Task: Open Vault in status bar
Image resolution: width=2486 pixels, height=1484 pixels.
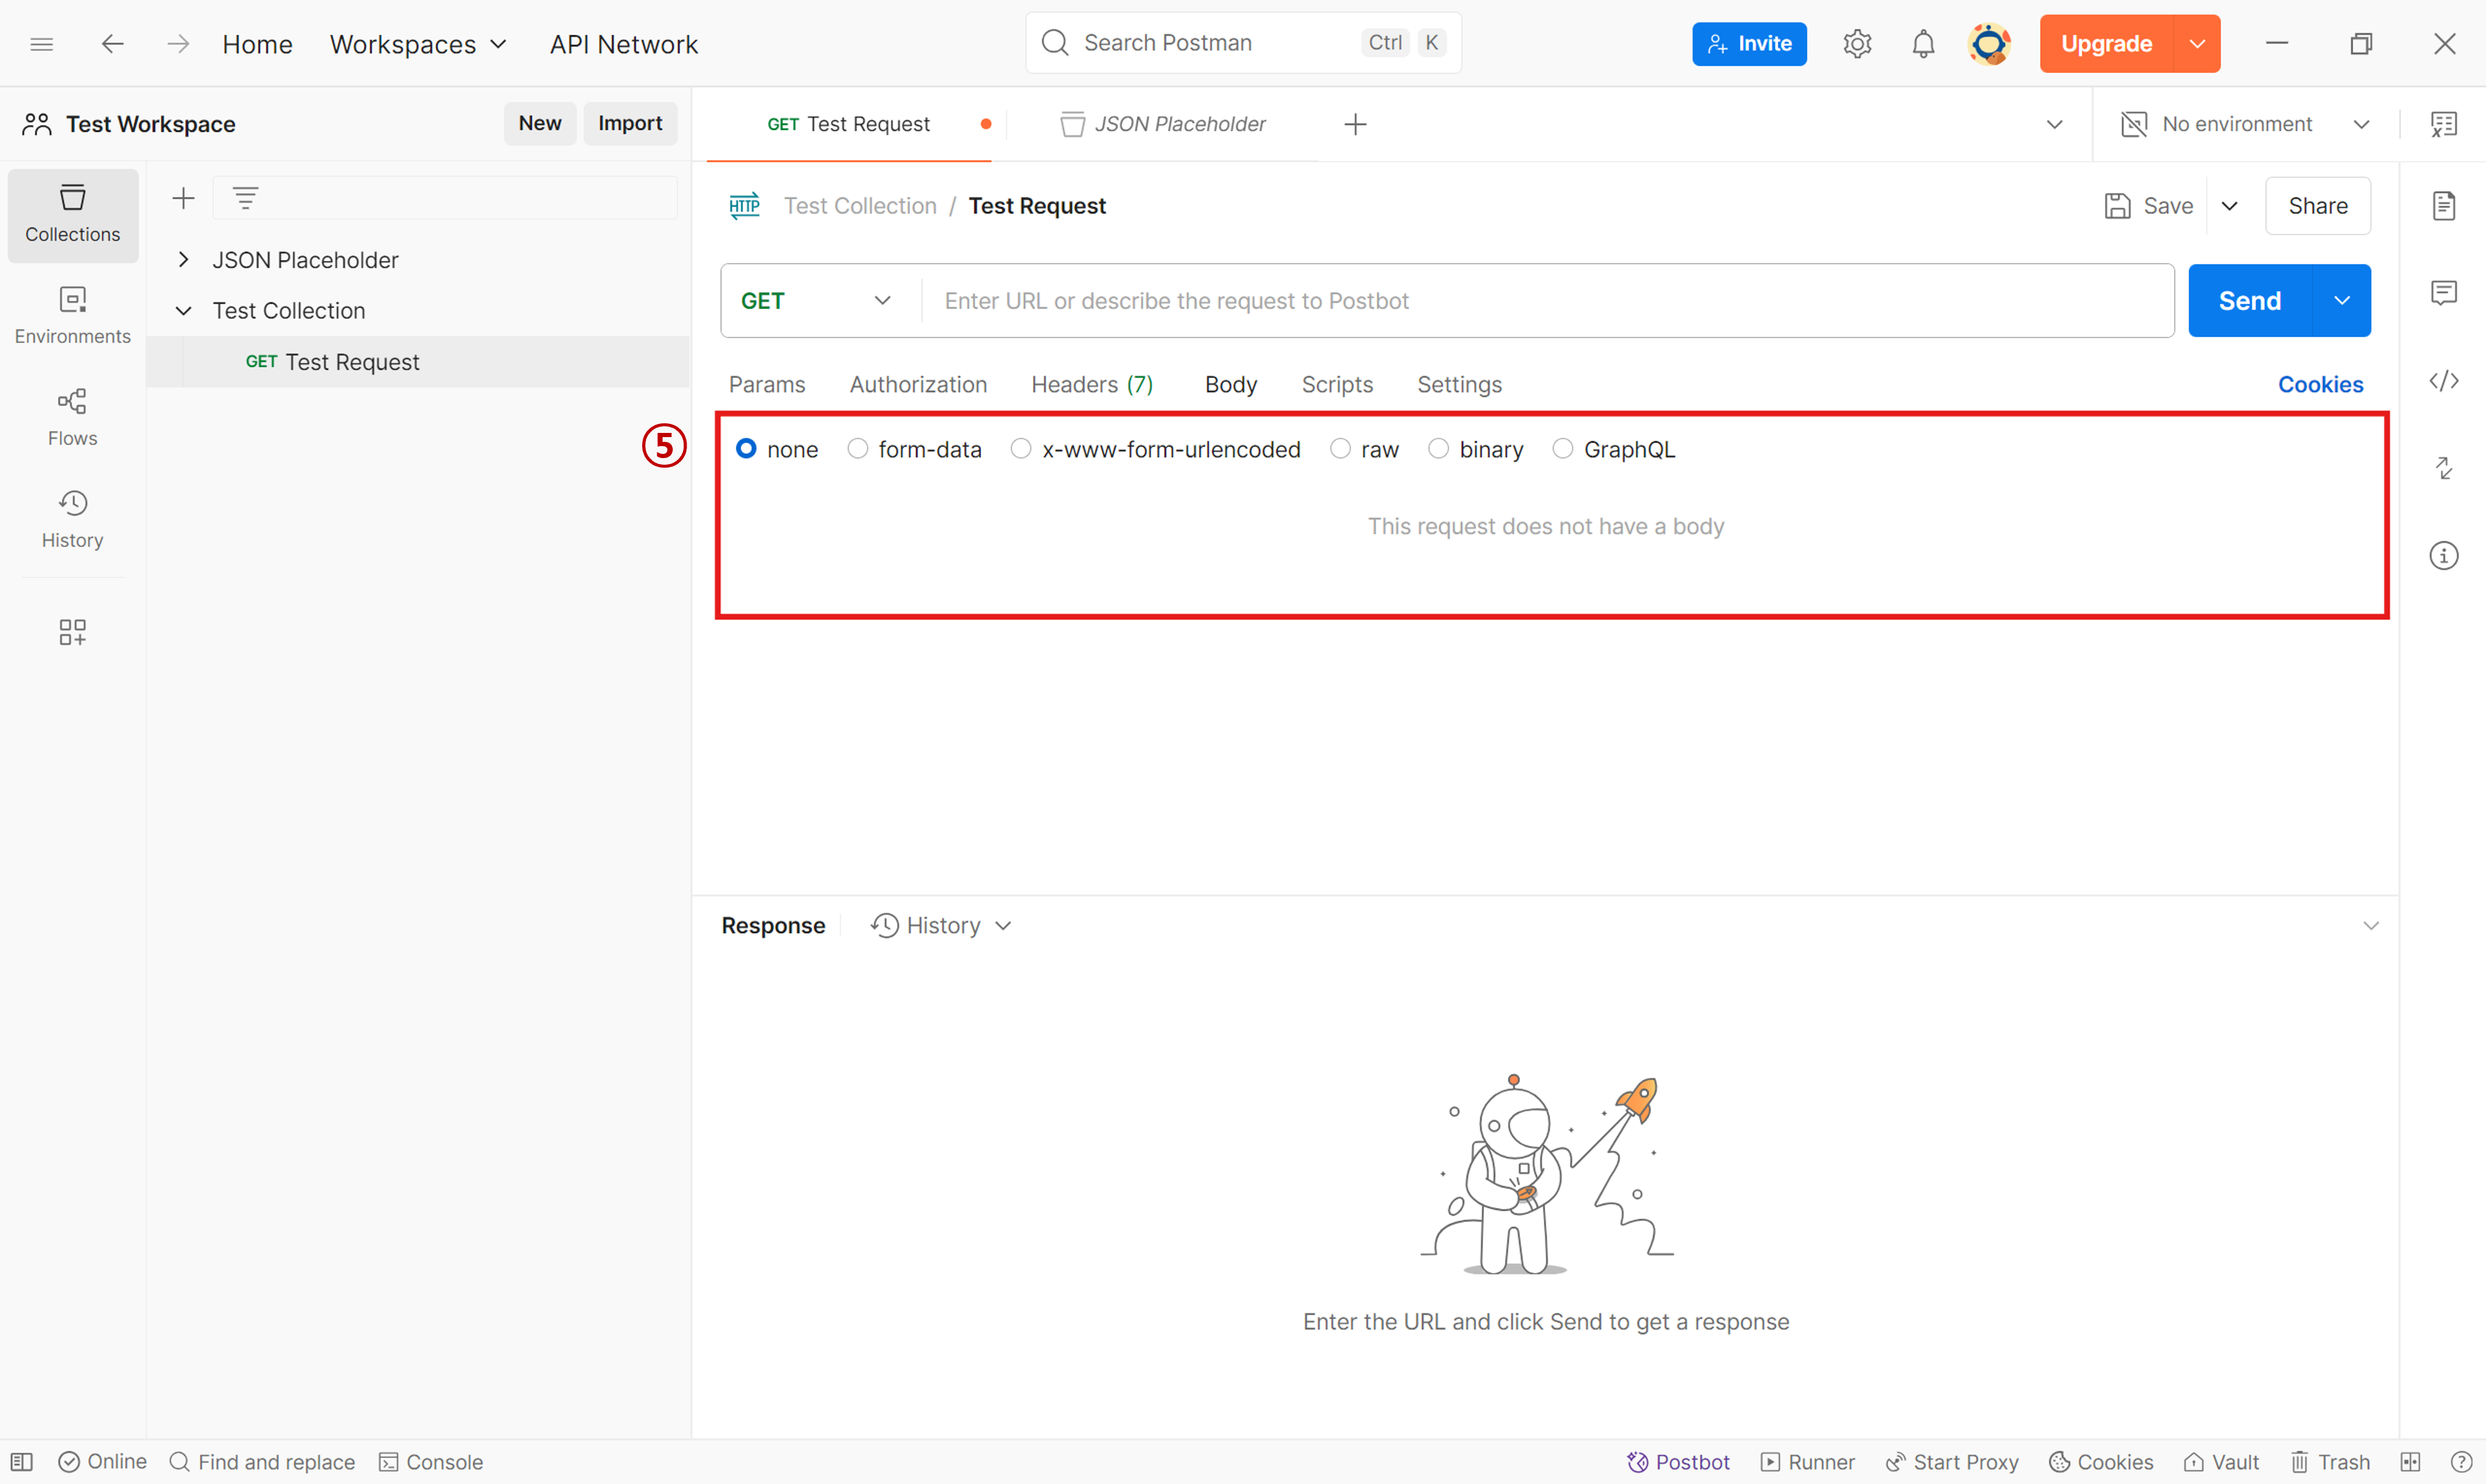Action: click(2221, 1462)
